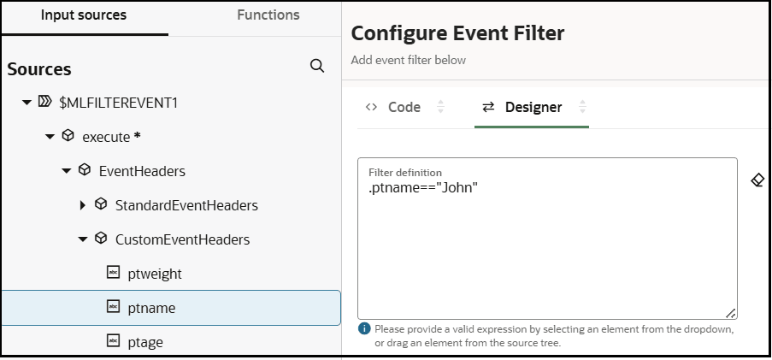This screenshot has width=772, height=360.
Task: Click the cube icon next to execute
Action: click(x=68, y=136)
